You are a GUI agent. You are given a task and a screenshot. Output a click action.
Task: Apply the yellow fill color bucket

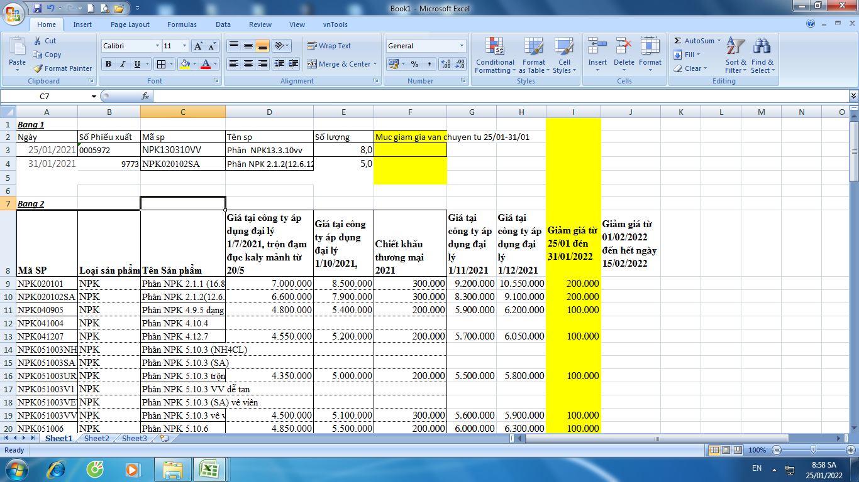tap(184, 64)
